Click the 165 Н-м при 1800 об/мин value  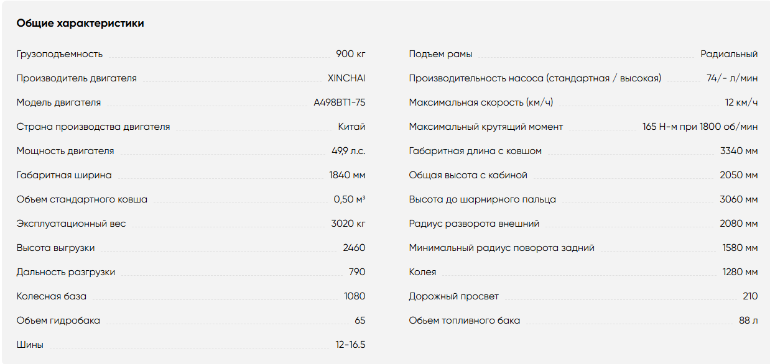(x=700, y=127)
